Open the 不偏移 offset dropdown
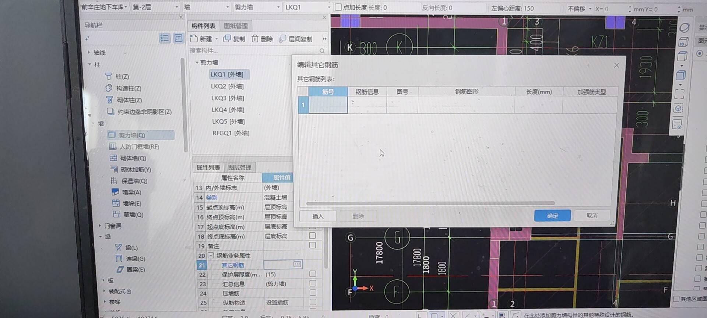 pos(579,8)
